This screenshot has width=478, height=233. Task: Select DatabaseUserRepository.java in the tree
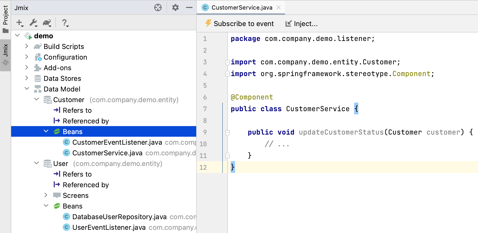pyautogui.click(x=119, y=217)
